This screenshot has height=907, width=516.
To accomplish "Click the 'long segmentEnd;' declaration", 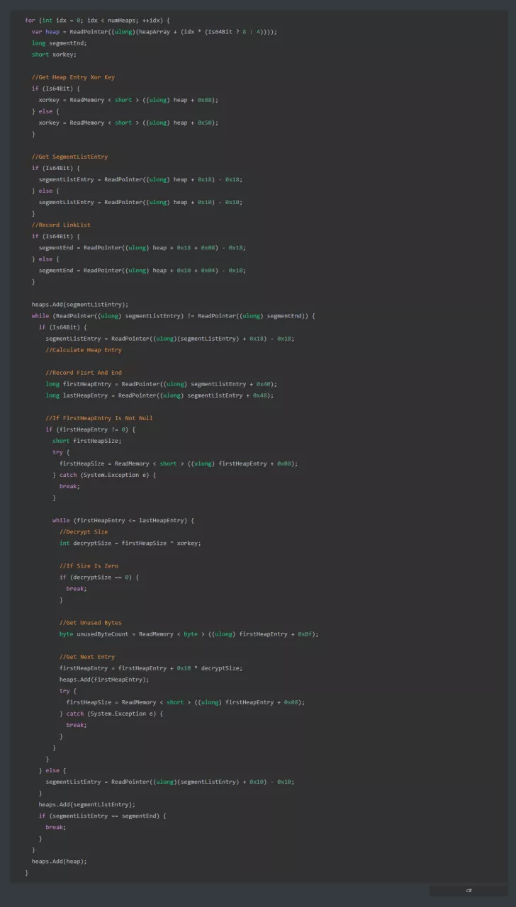I will click(60, 43).
